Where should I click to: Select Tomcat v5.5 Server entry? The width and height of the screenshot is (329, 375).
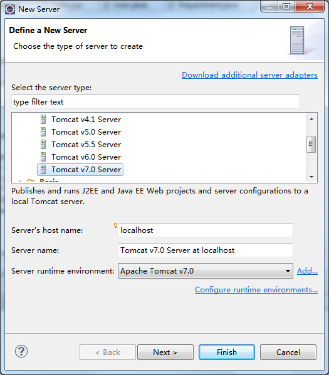[86, 144]
